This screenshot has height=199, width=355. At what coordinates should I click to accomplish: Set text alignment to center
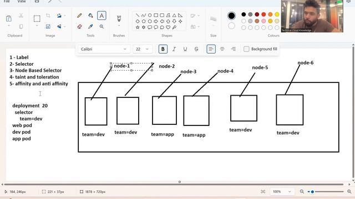click(222, 49)
